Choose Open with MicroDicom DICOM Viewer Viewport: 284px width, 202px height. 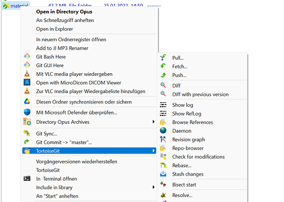point(79,83)
